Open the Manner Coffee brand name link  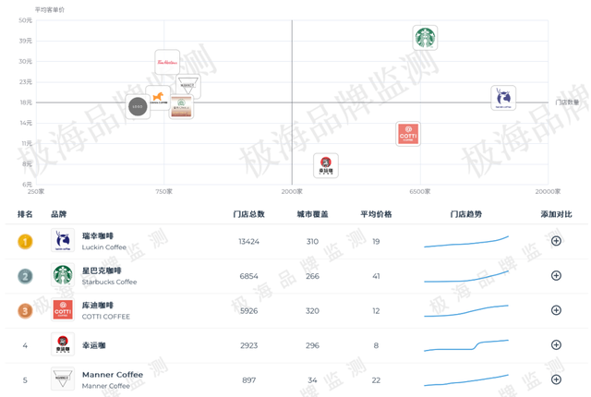coord(113,375)
